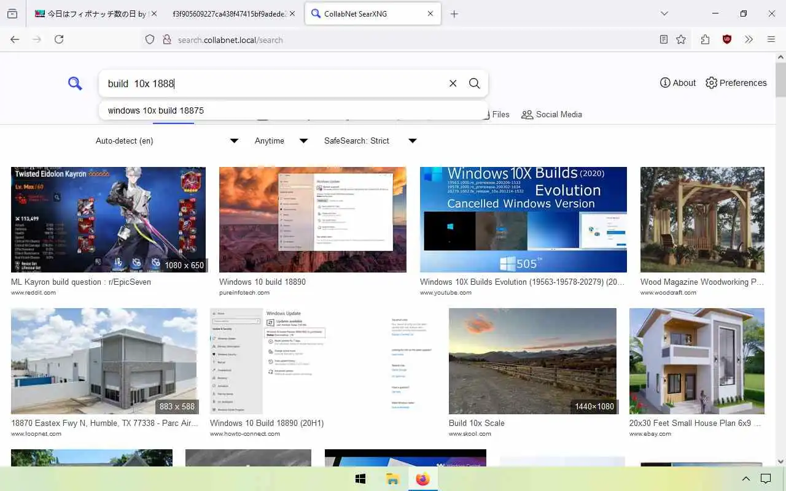786x491 pixels.
Task: Open the 20x30 Feet Small House thumbnail
Action: [x=697, y=361]
